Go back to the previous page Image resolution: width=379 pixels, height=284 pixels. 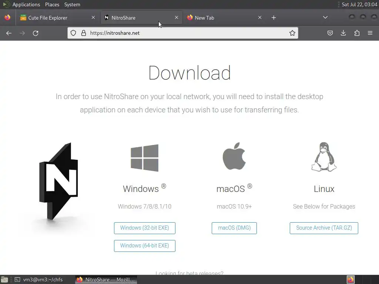click(x=9, y=33)
